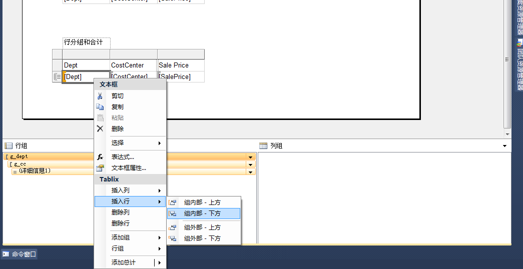Click the Command Window (命令窗口) icon
523x269 pixels.
click(6, 254)
